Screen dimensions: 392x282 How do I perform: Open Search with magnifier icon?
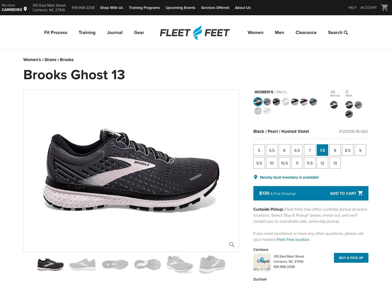[338, 33]
